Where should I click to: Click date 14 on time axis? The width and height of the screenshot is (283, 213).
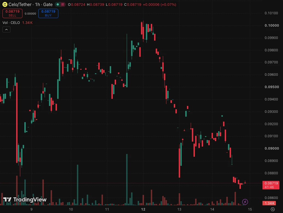[x=212, y=209]
